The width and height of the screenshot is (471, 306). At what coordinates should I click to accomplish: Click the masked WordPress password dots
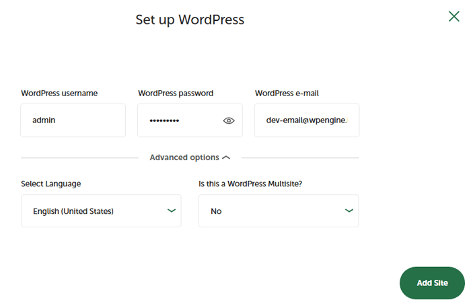[164, 121]
